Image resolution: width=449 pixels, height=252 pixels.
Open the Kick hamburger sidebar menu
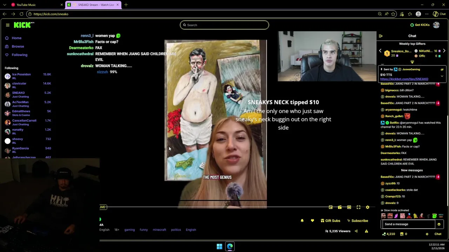tap(7, 25)
